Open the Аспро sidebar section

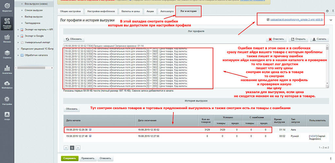pos(7,116)
